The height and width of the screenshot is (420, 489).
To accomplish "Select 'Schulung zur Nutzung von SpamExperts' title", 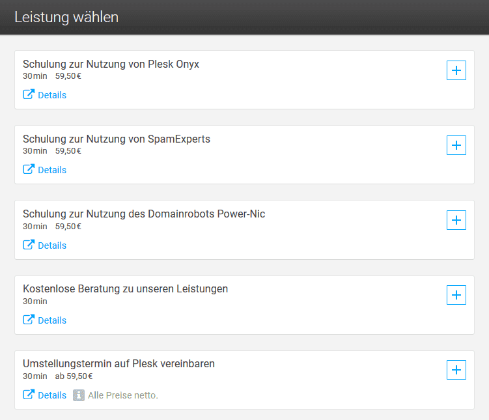I will coord(117,139).
